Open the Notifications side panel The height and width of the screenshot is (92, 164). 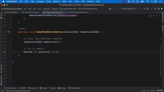163,17
